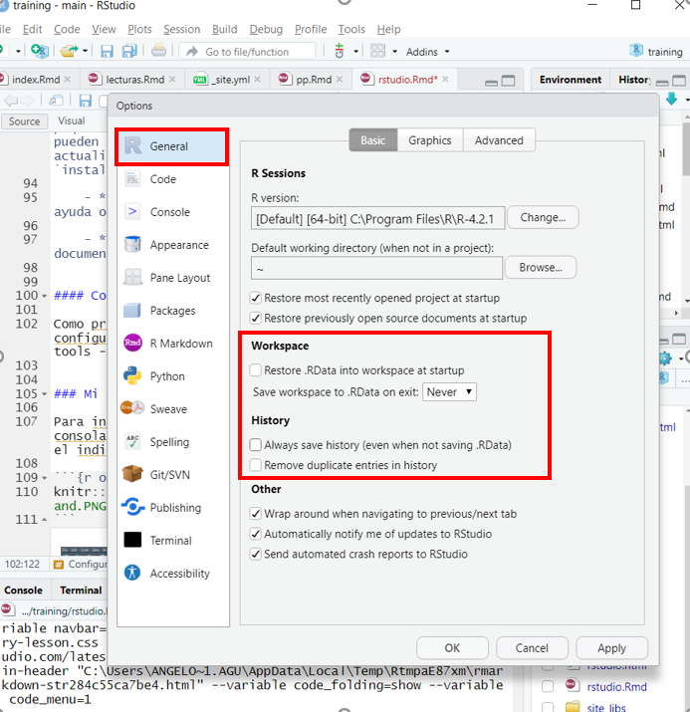This screenshot has height=712, width=690.
Task: Click the create project toolbar icon
Action: point(40,51)
